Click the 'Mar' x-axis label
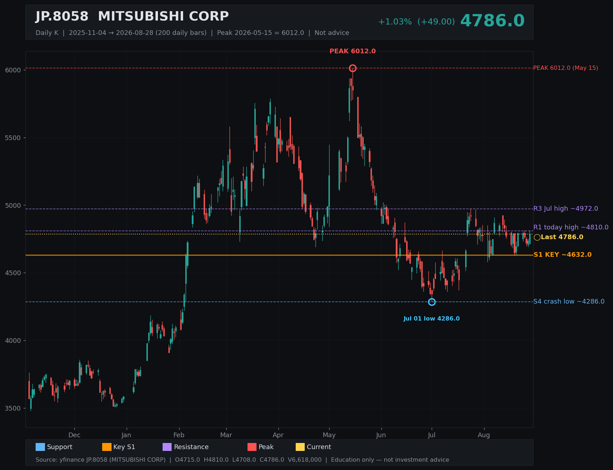The height and width of the screenshot is (470, 613). click(226, 435)
